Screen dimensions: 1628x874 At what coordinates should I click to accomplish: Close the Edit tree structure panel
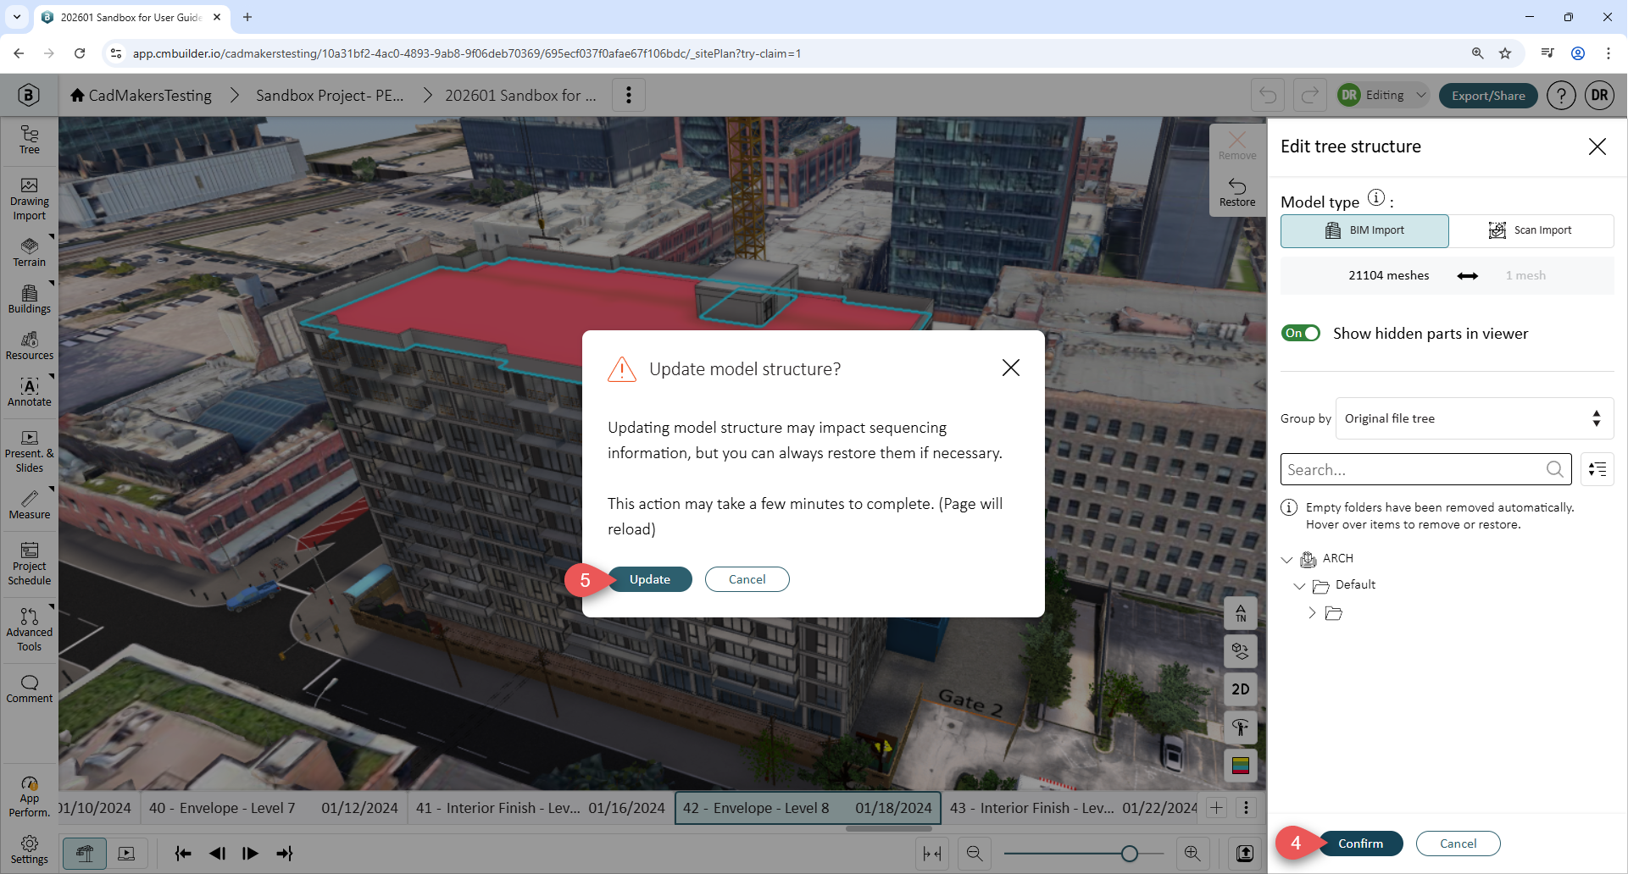(x=1597, y=147)
